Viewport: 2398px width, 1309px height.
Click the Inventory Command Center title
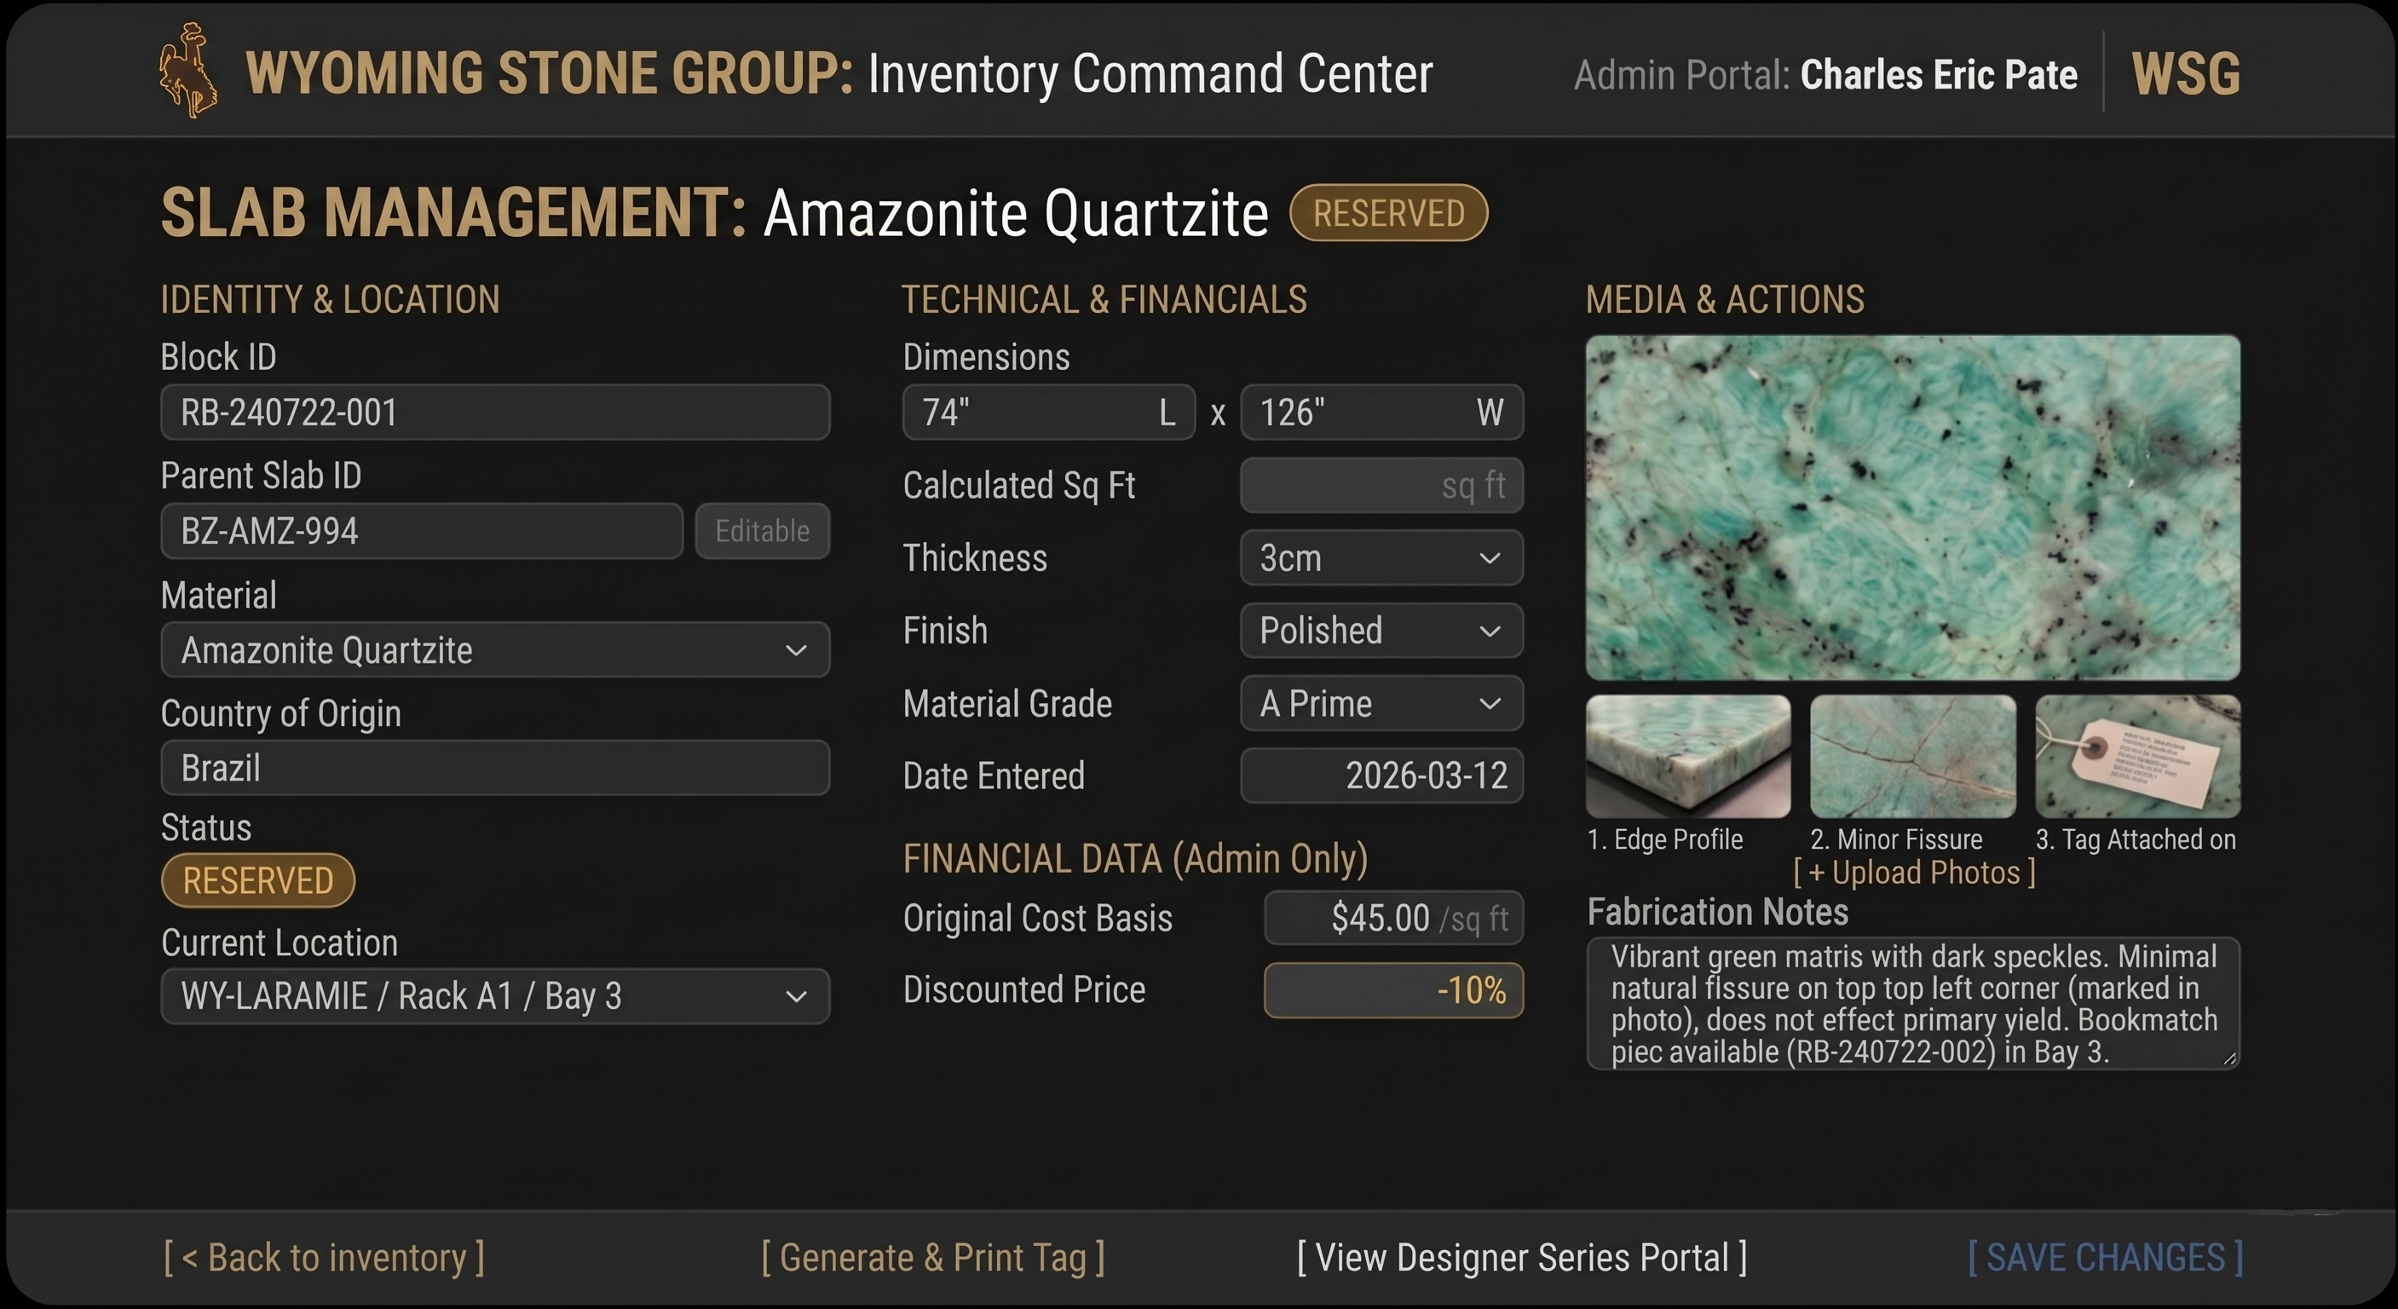click(1150, 74)
